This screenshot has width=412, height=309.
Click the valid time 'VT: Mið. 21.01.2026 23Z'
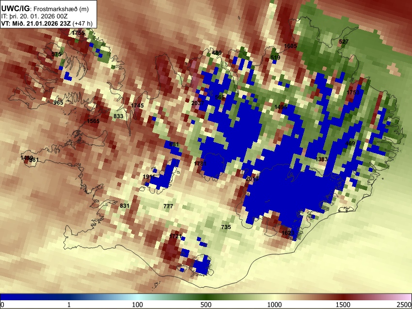[36, 23]
